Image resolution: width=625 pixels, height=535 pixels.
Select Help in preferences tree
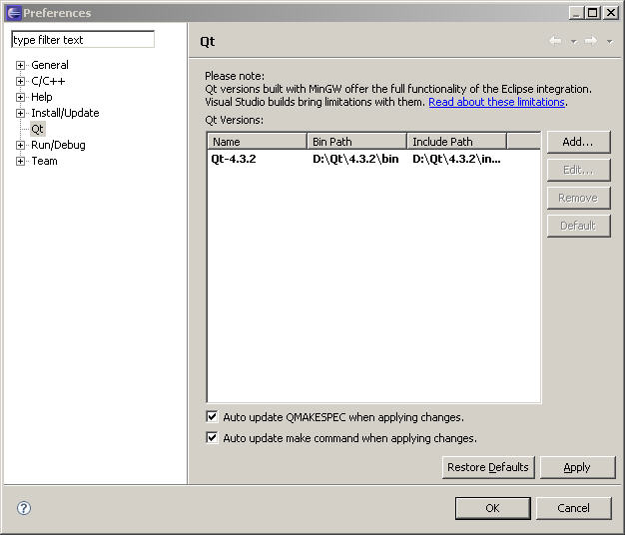coord(42,97)
